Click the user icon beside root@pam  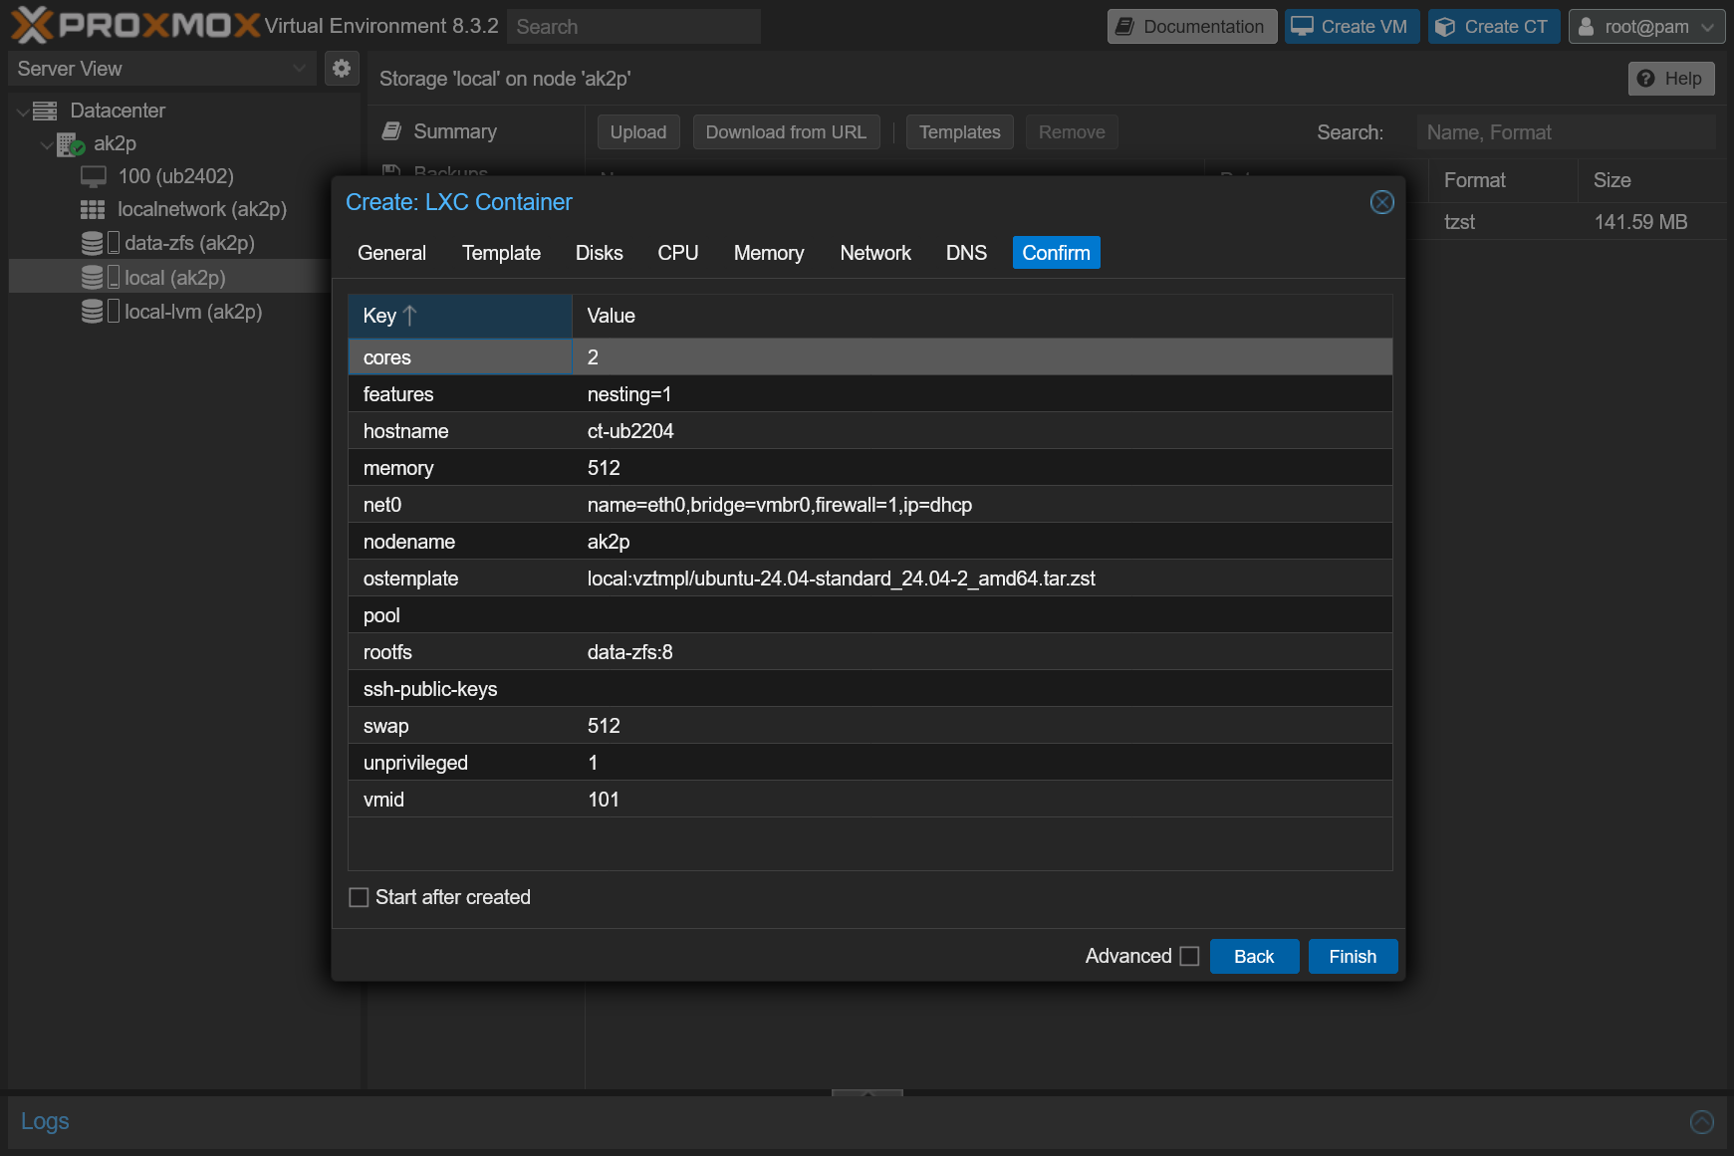[x=1586, y=27]
